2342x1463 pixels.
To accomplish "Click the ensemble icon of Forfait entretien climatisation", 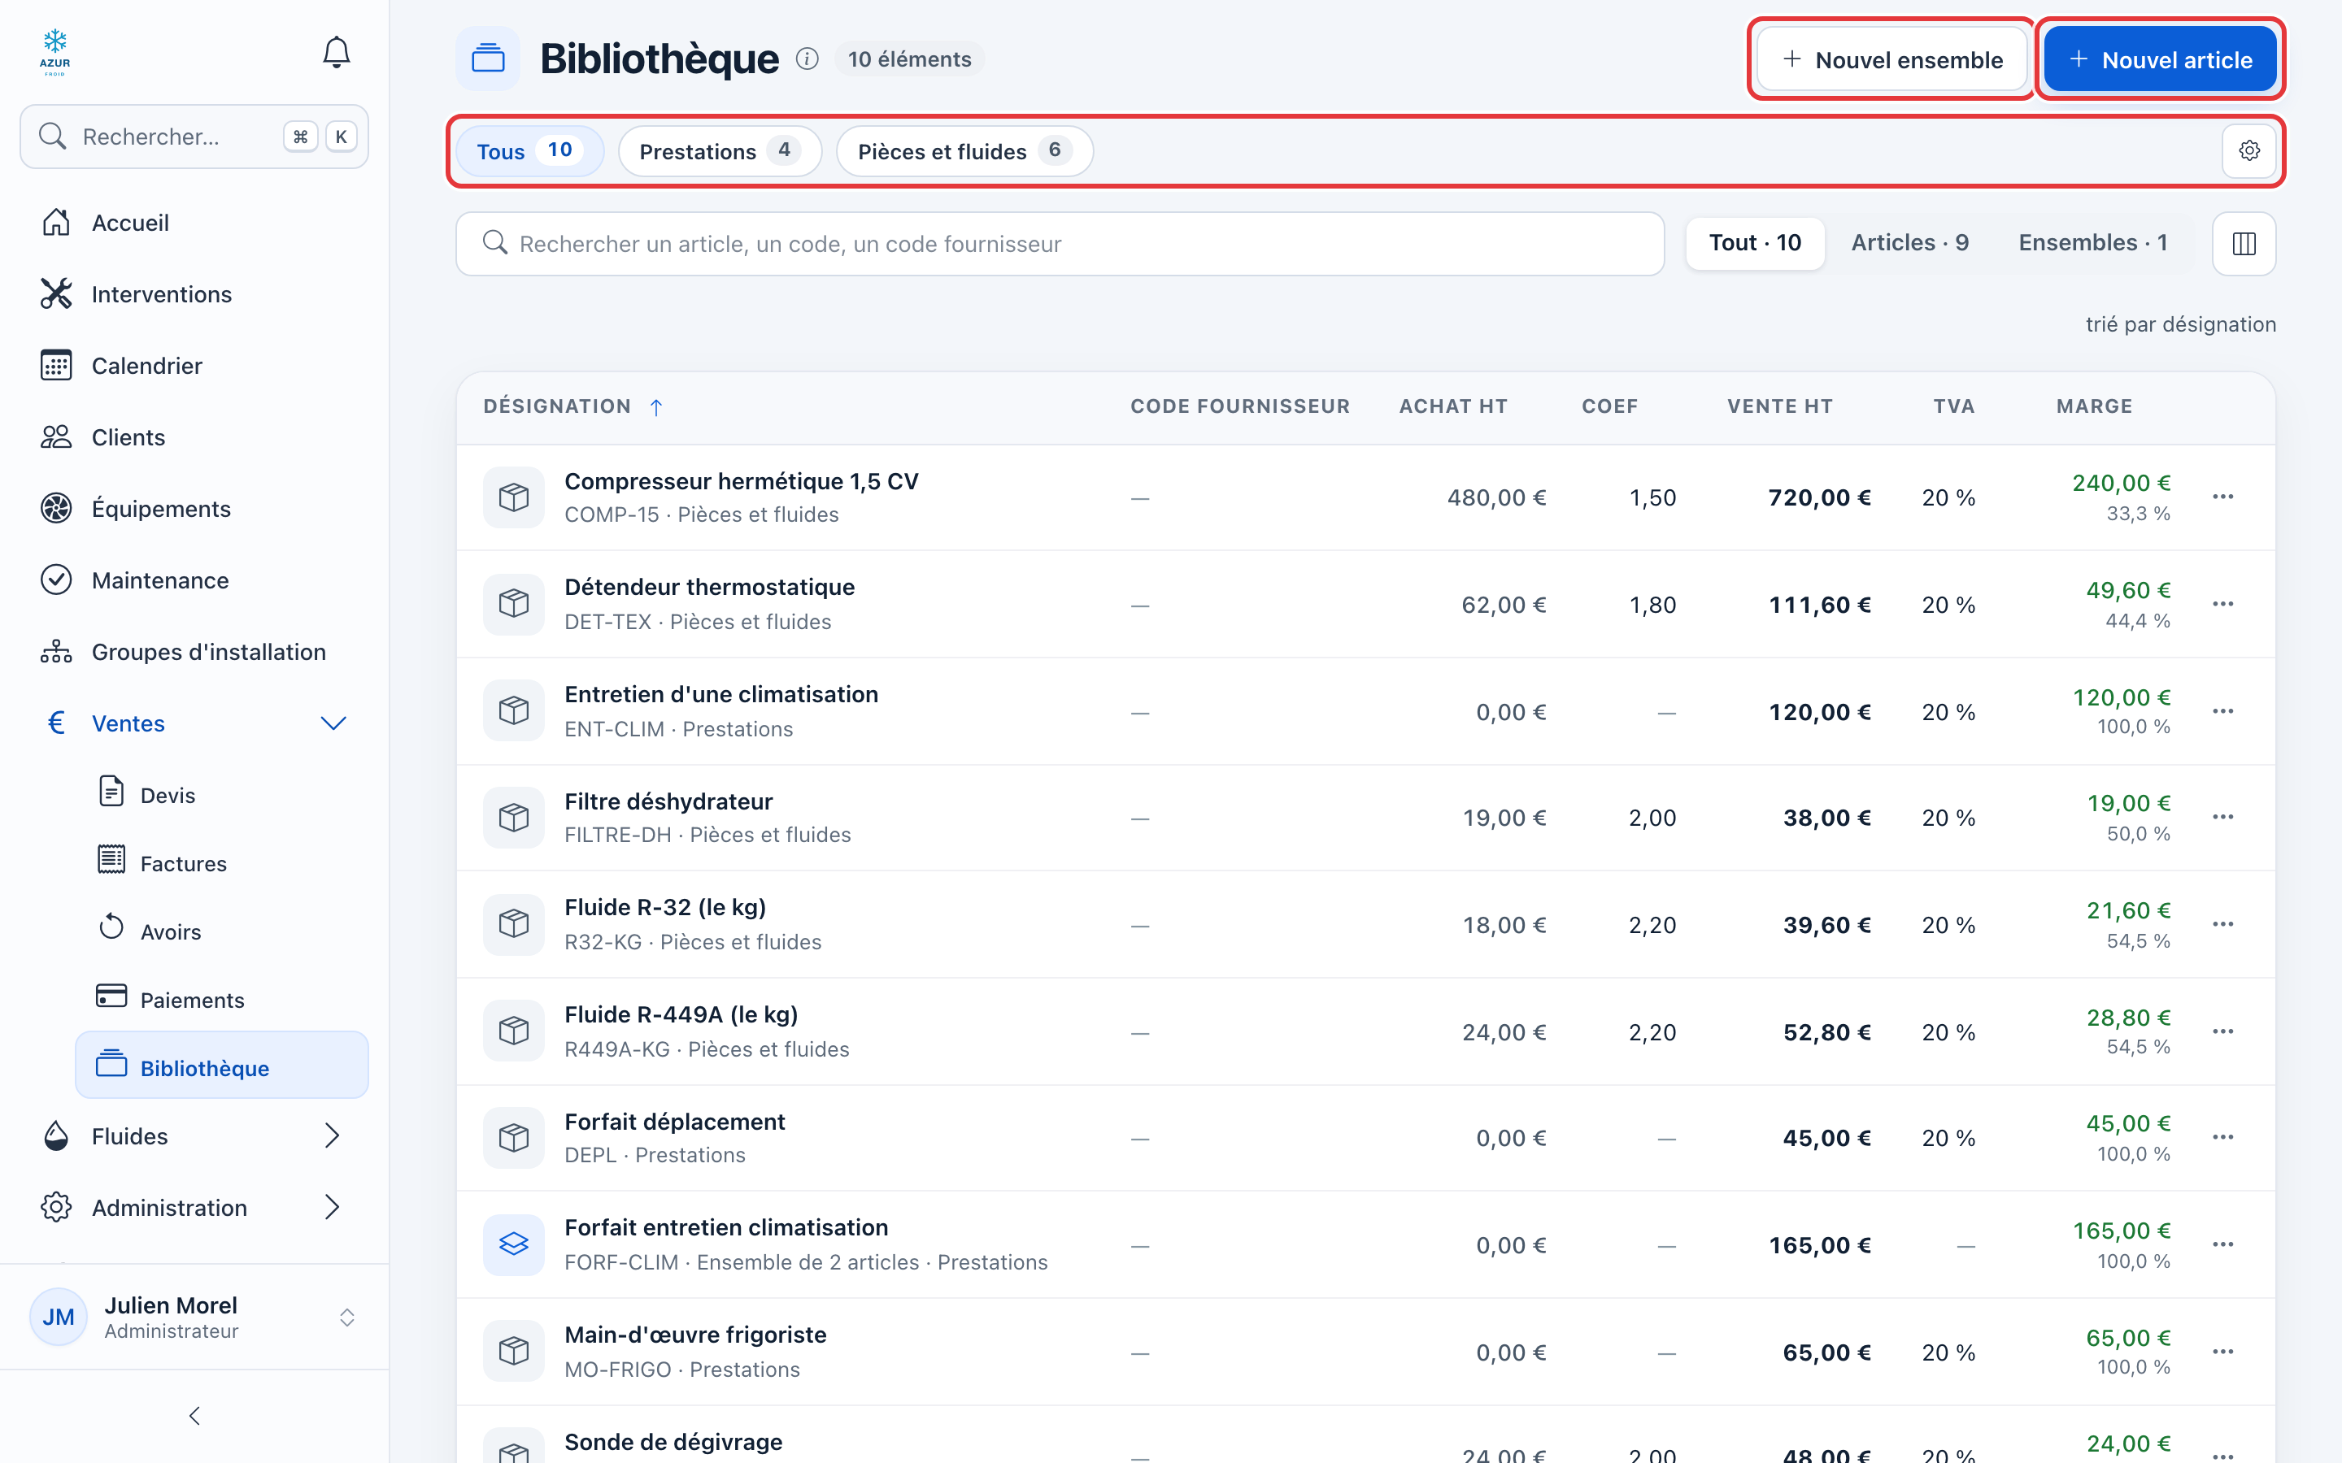I will tap(514, 1244).
